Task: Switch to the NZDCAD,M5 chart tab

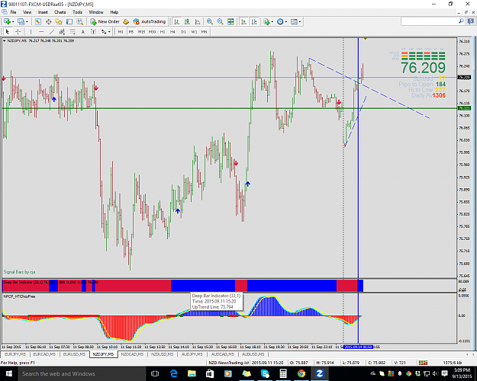Action: (132, 354)
